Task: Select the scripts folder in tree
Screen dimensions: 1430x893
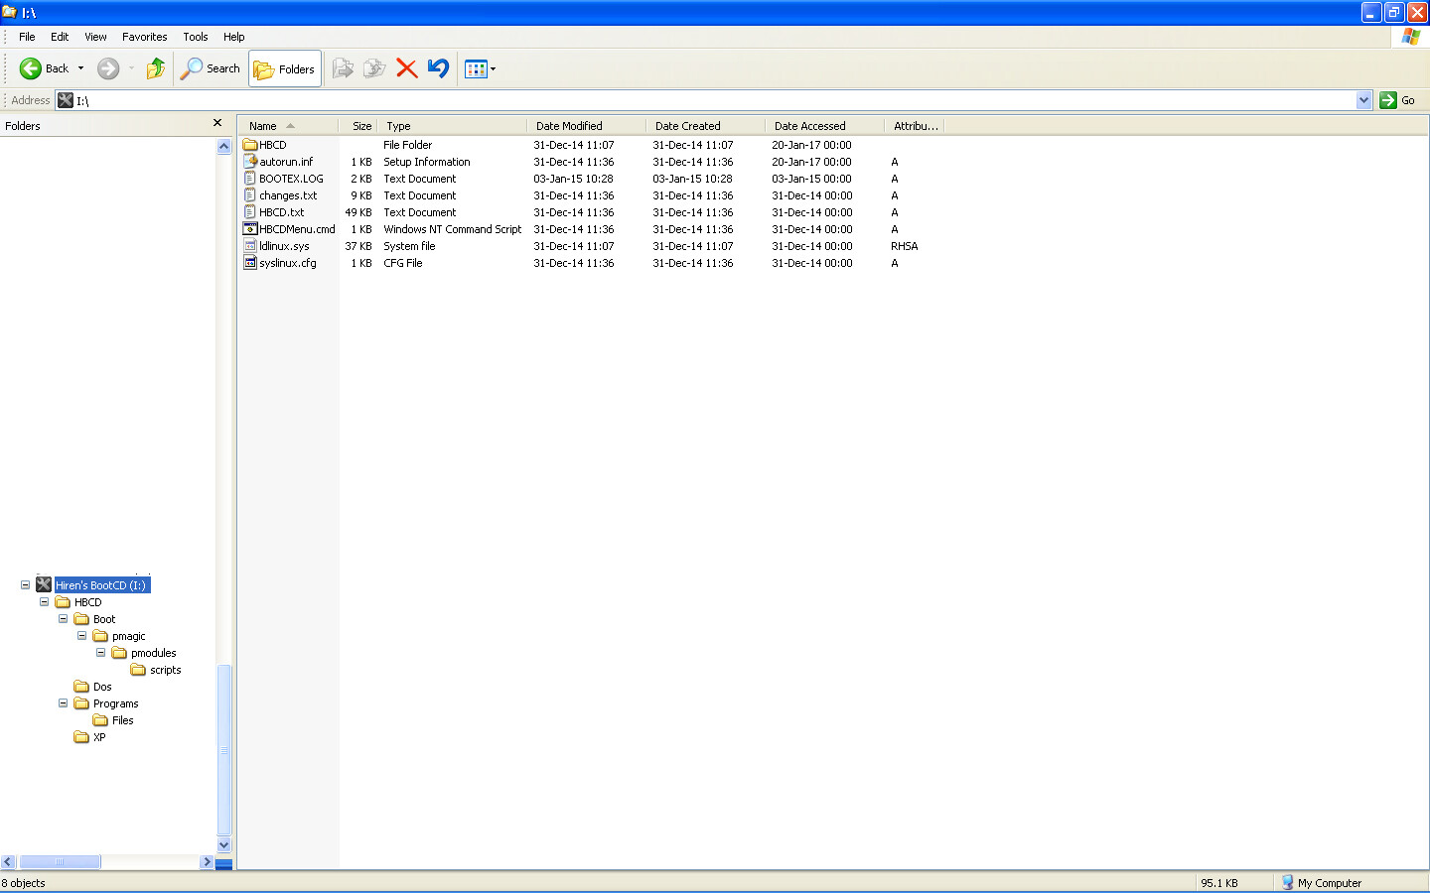Action: click(165, 670)
